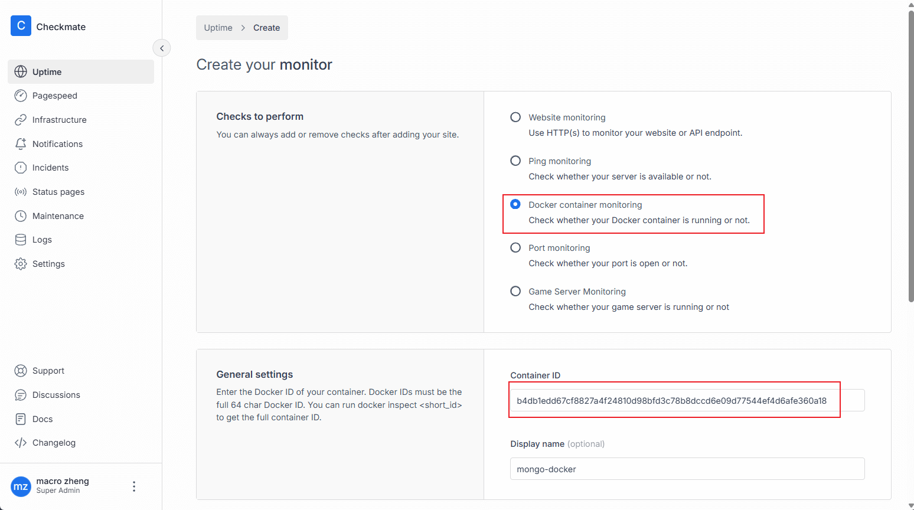
Task: Select the Website monitoring radio button
Action: 515,117
